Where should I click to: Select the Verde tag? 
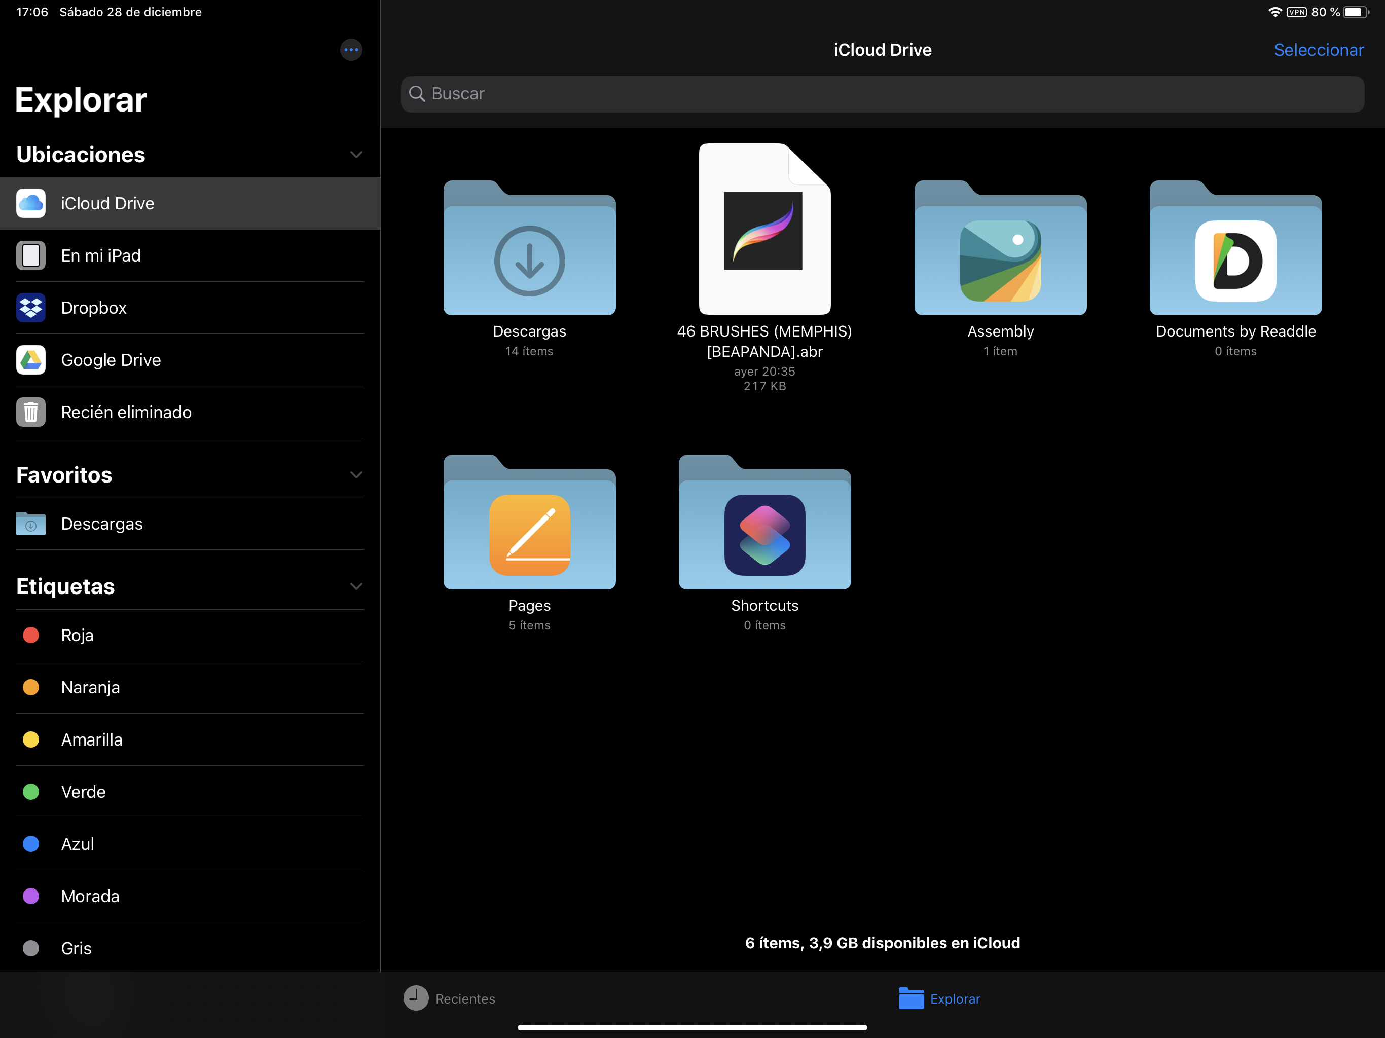(x=190, y=791)
